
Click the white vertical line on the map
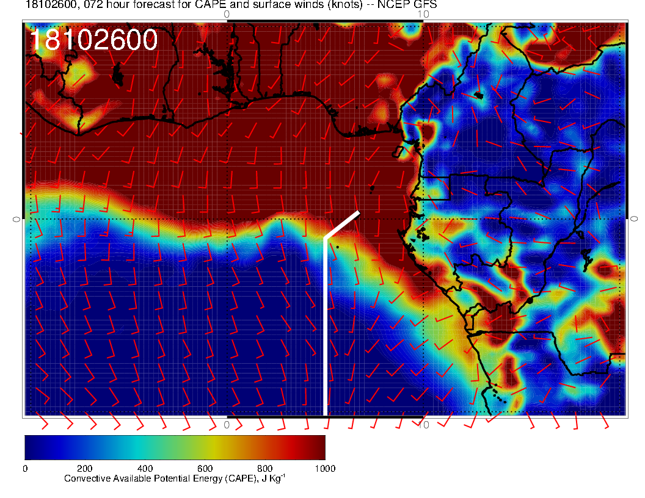coord(325,327)
